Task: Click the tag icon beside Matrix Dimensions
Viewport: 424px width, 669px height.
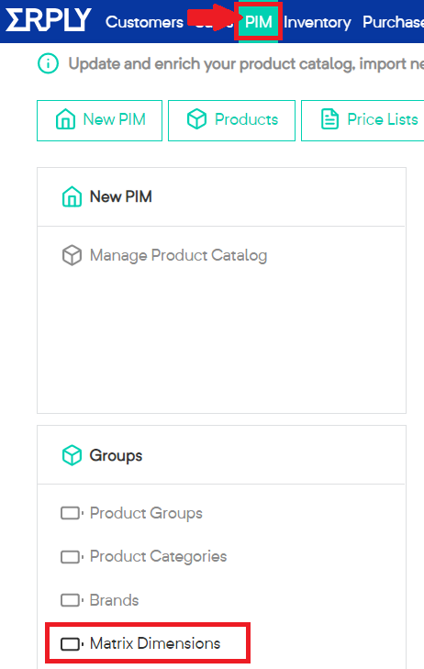Action: 72,644
